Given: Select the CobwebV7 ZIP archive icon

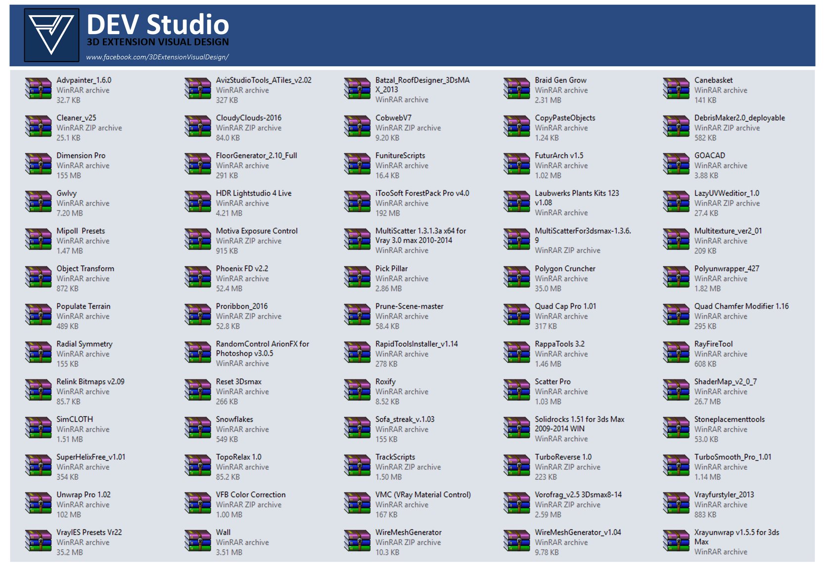Looking at the screenshot, I should click(x=357, y=127).
